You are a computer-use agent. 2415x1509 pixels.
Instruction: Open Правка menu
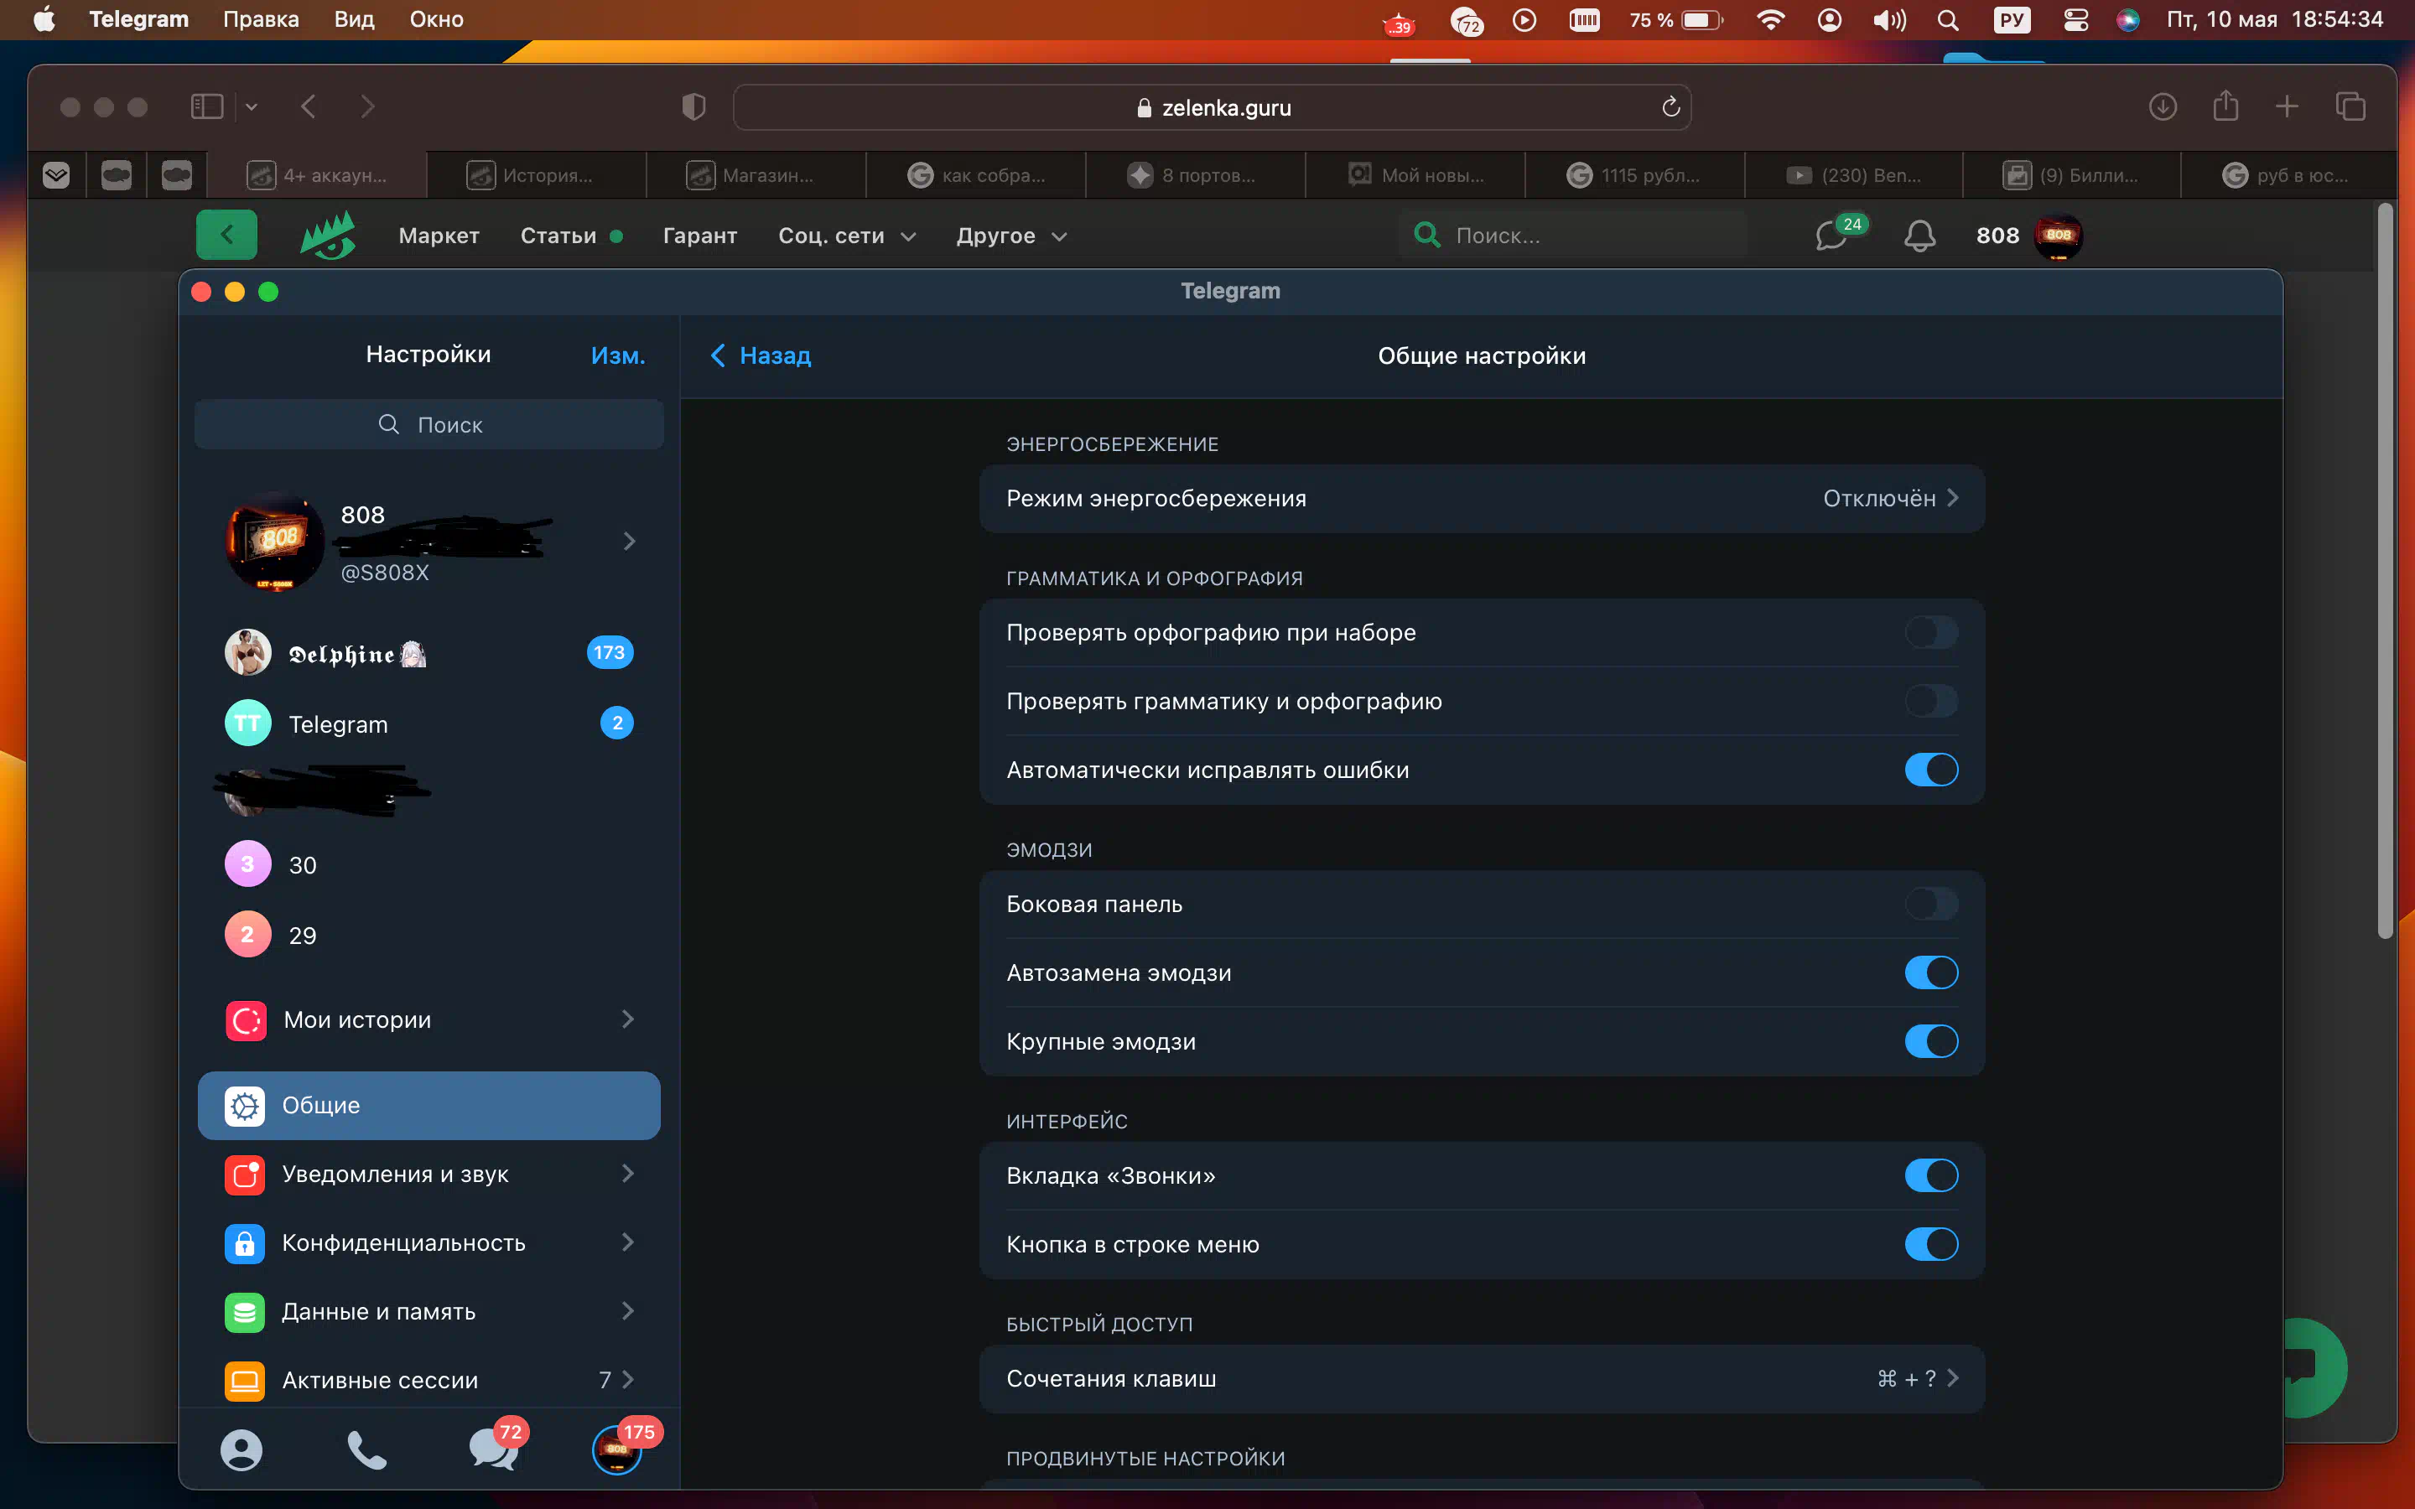[x=261, y=19]
